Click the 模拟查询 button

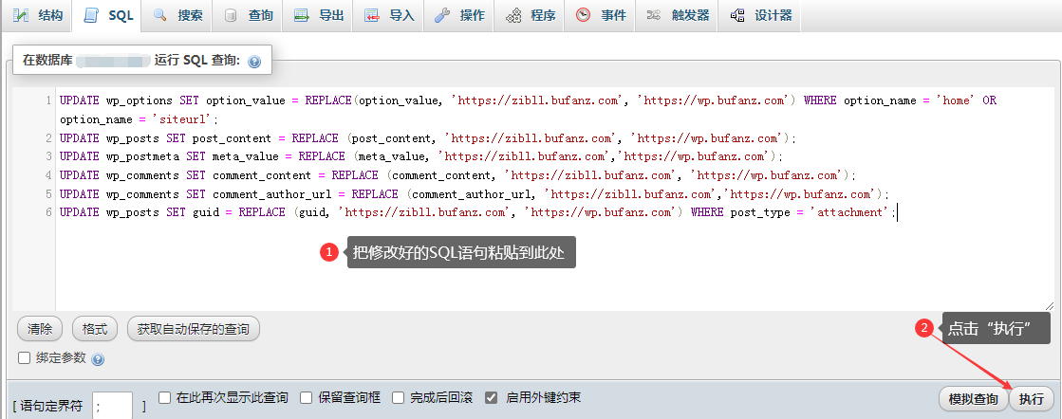(x=972, y=399)
